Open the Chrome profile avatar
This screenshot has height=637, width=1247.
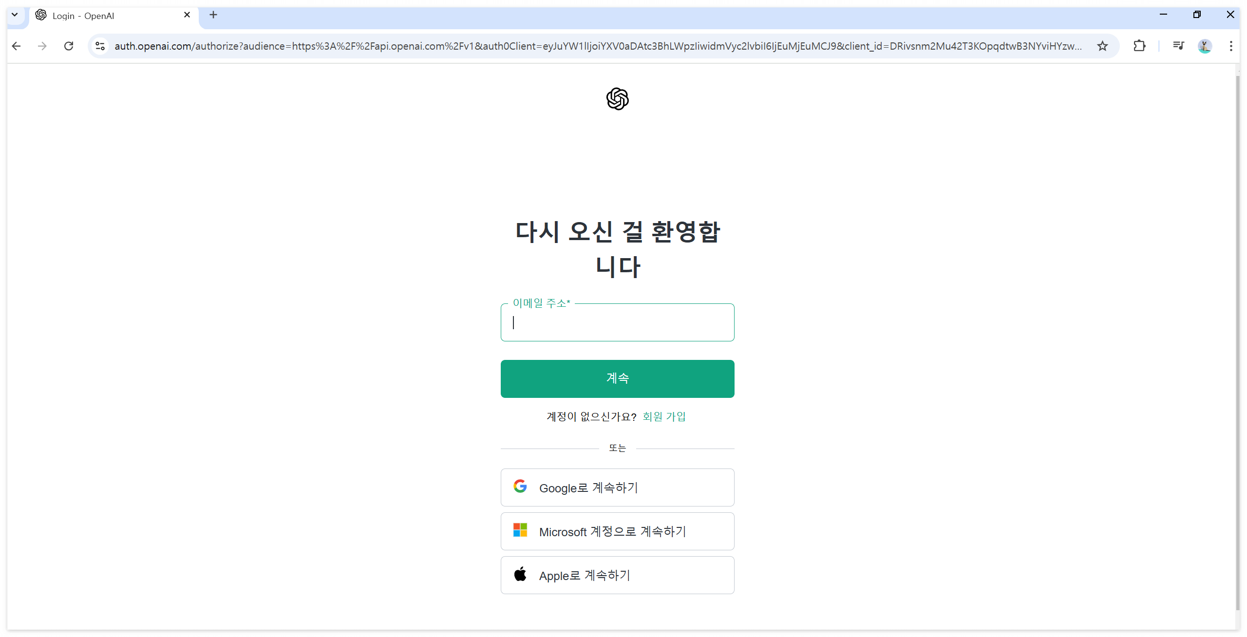point(1205,46)
